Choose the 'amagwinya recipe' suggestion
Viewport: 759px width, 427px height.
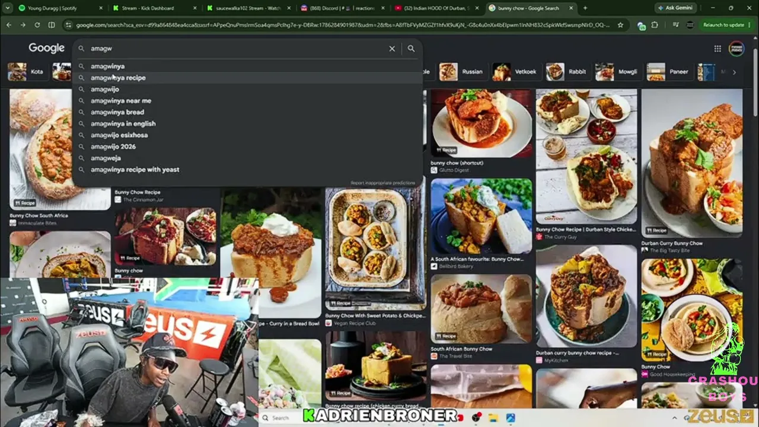[x=248, y=78]
